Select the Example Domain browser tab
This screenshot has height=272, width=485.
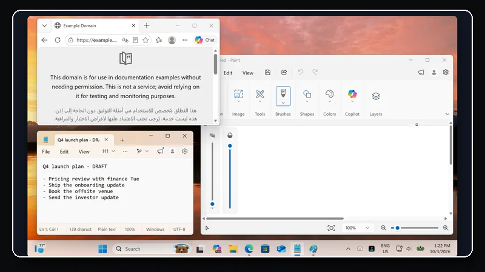point(95,25)
